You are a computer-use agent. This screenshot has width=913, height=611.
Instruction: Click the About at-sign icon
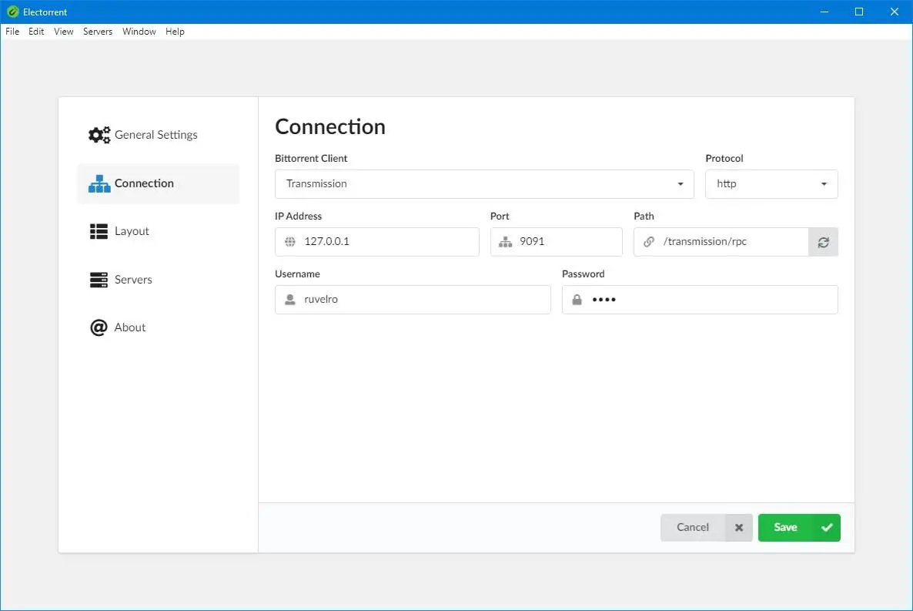99,327
